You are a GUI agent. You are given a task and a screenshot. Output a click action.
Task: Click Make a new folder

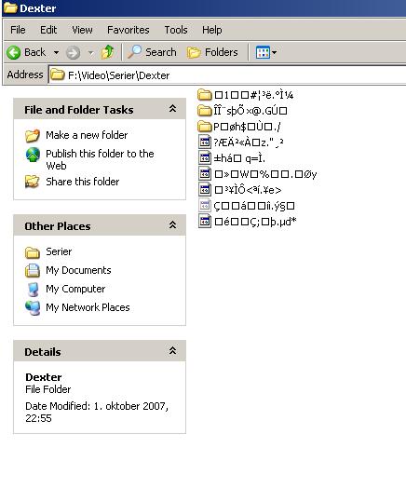click(87, 135)
